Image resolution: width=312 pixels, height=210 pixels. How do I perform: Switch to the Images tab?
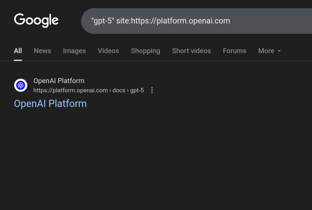pos(74,51)
